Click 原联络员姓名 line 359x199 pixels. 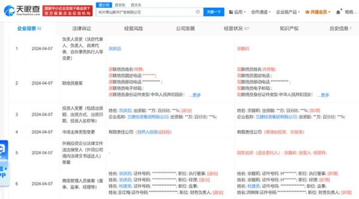[126, 69]
